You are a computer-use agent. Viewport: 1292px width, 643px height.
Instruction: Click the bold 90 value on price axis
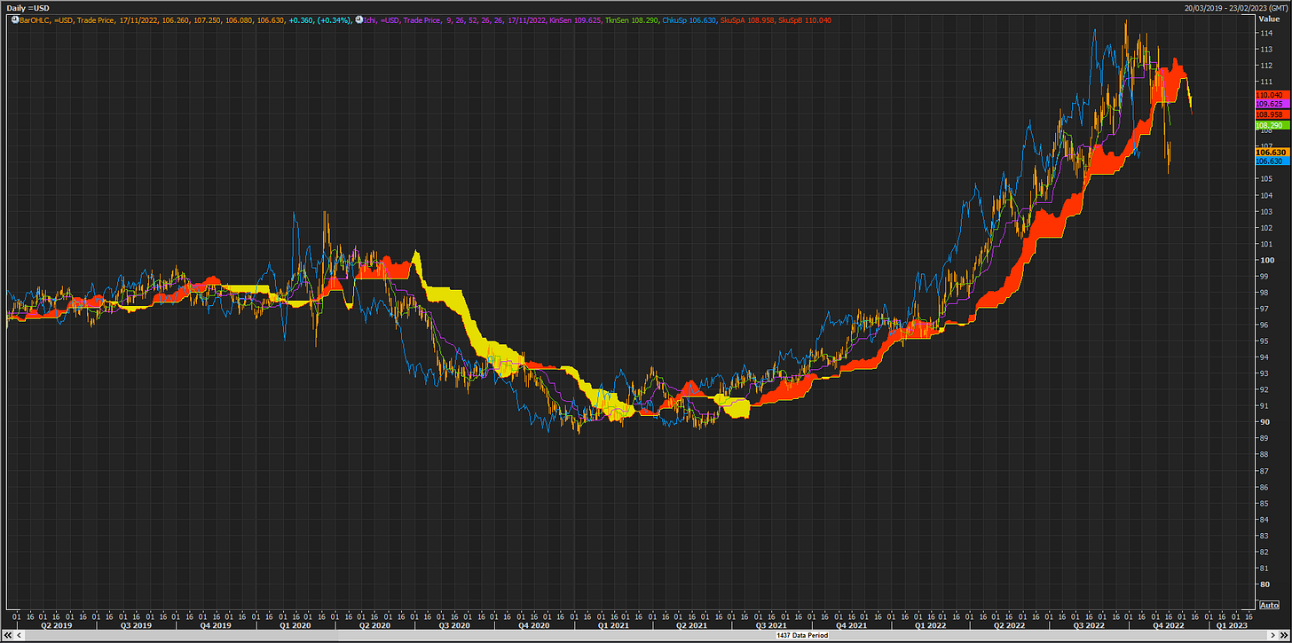pyautogui.click(x=1263, y=422)
